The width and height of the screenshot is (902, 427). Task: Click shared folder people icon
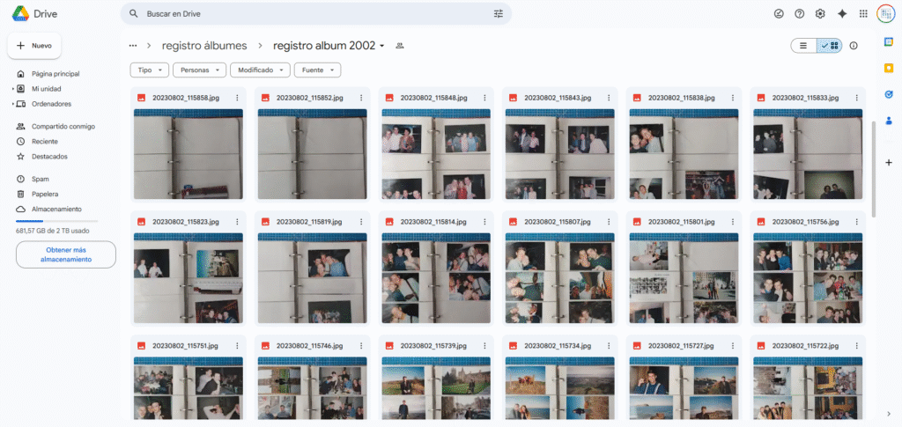pyautogui.click(x=400, y=46)
